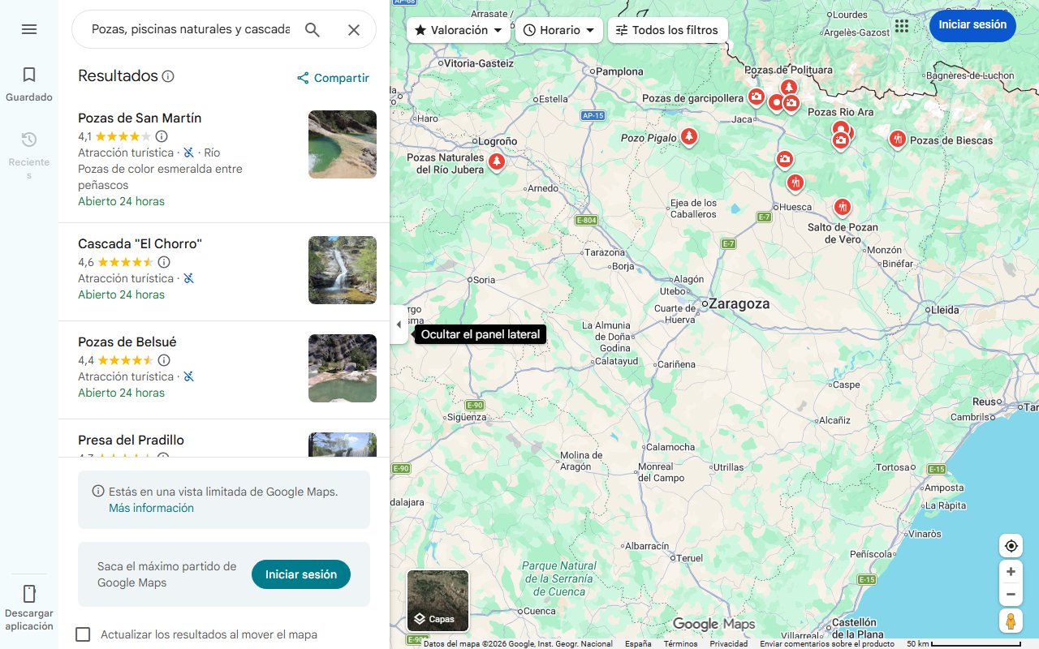Viewport: 1039px width, 649px height.
Task: Clear the search field with the X icon
Action: pyautogui.click(x=354, y=29)
